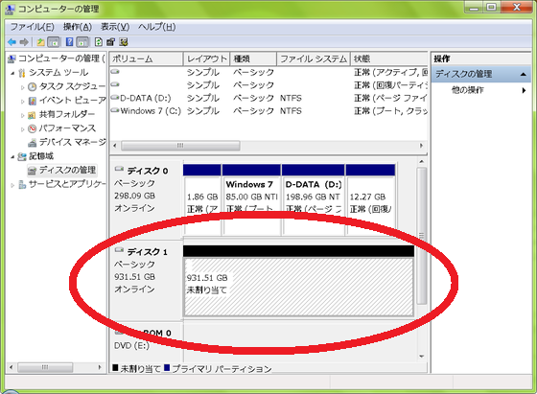Open the 他の操作 submenu arrow

click(524, 90)
